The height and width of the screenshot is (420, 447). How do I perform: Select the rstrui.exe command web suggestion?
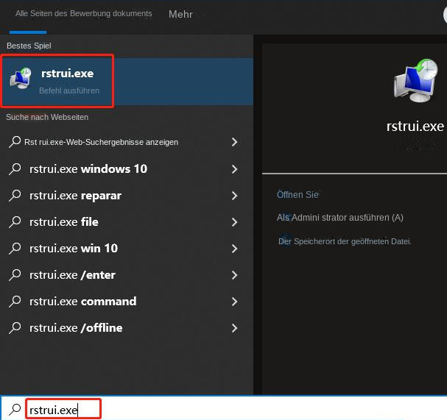(x=127, y=302)
